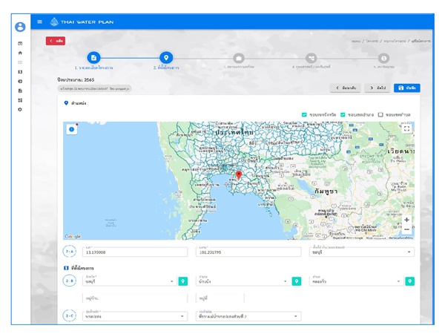
Task: Toggle province boundary checkbox
Action: coord(304,115)
